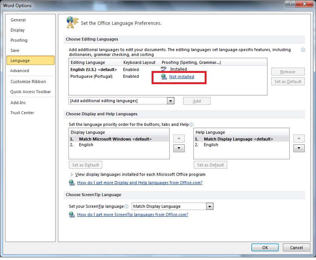Select English in the Display Language list
Viewport: 316px width, 260px height.
119,145
